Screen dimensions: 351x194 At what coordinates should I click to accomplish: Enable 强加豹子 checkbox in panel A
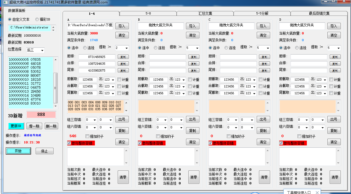[x=95, y=136]
